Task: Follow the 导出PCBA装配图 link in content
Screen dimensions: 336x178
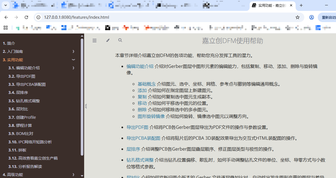Action: click(143, 138)
